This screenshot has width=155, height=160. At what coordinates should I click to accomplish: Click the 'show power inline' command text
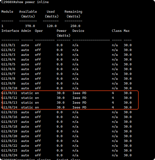pyautogui.click(x=32, y=2)
